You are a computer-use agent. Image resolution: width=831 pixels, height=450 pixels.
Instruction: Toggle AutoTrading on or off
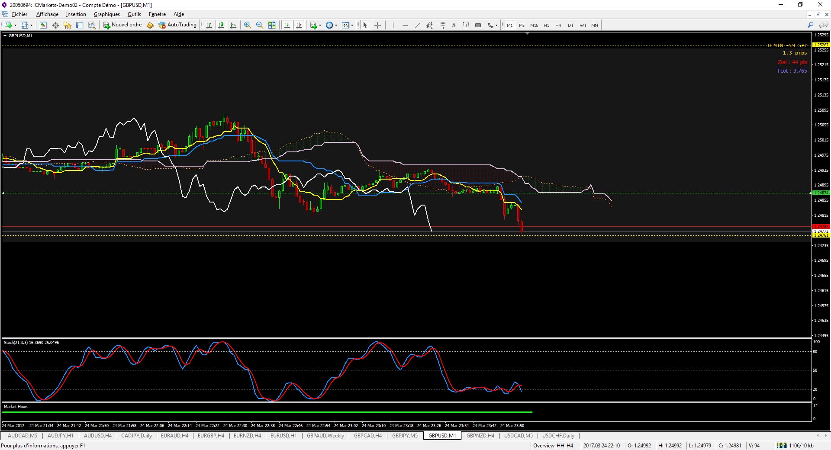click(177, 25)
